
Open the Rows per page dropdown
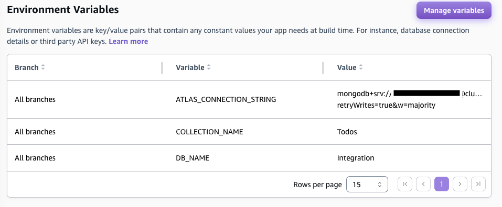coord(367,185)
